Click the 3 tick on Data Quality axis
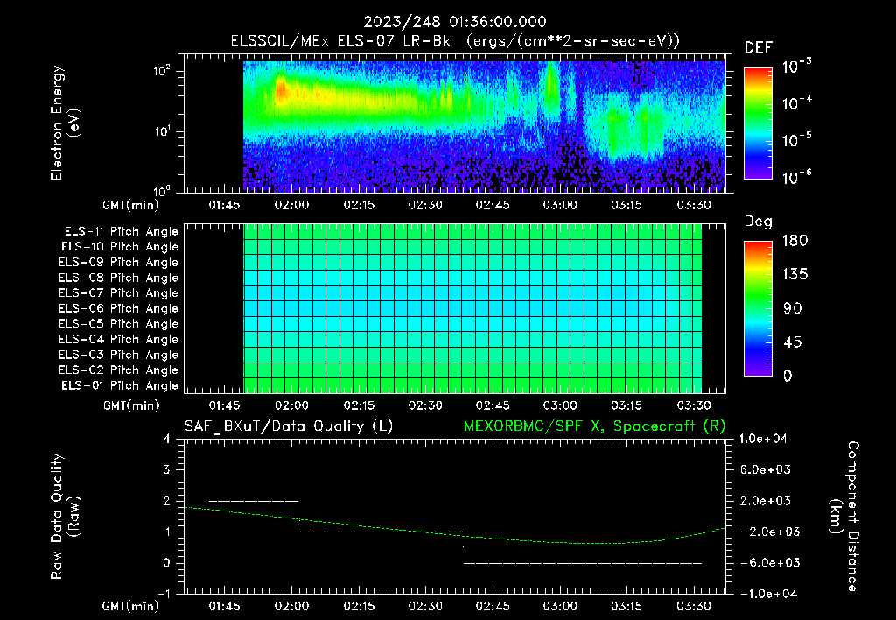Image resolution: width=896 pixels, height=620 pixels. pyautogui.click(x=166, y=470)
